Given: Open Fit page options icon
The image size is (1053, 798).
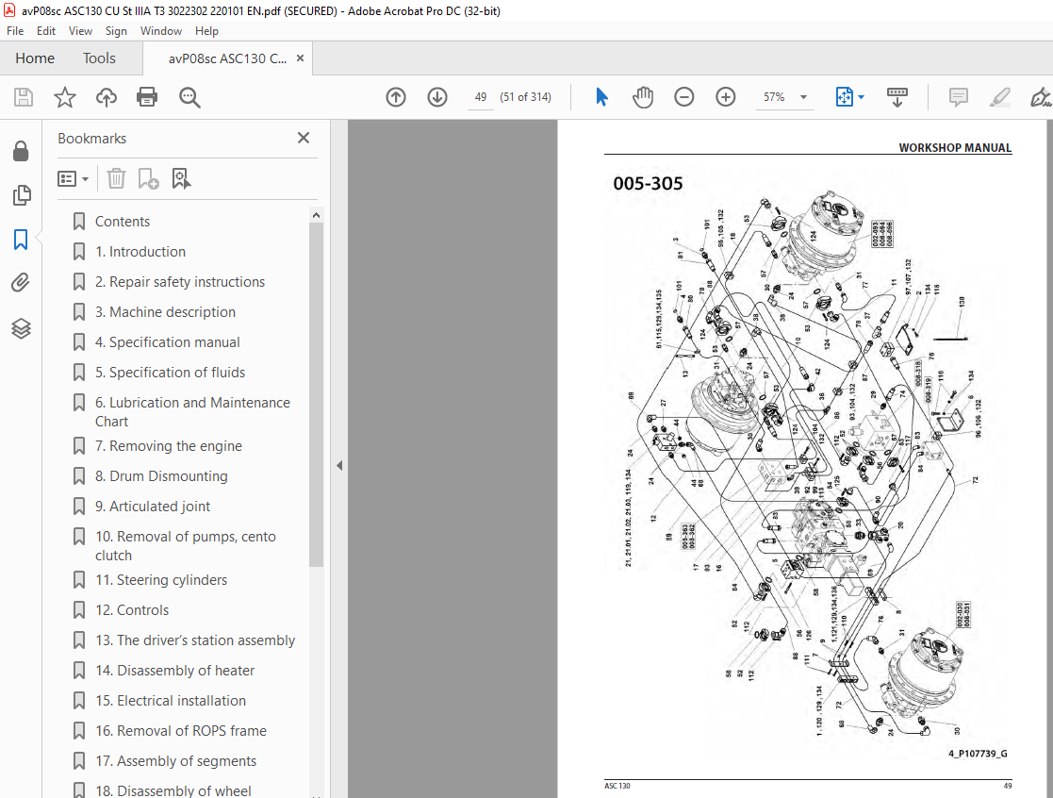Looking at the screenshot, I should [x=844, y=97].
